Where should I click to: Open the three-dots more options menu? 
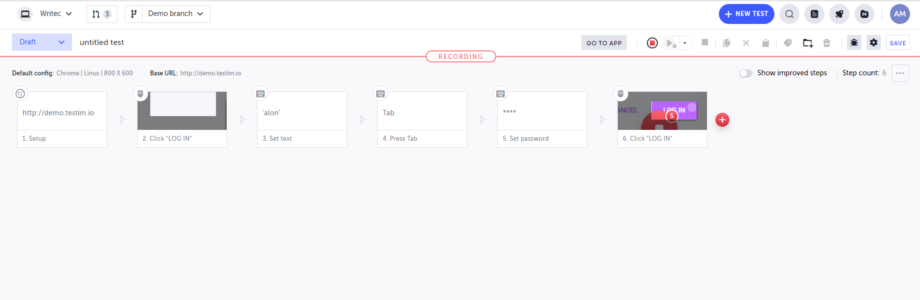tap(900, 73)
